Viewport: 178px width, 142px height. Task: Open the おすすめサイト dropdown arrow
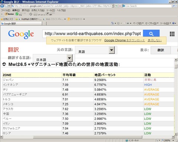[84, 19]
